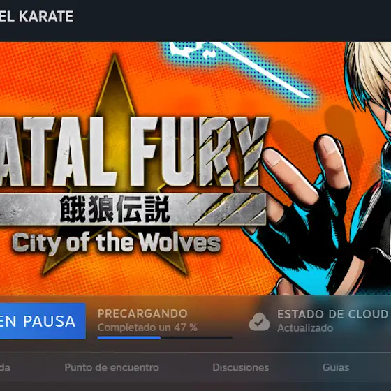Image resolution: width=391 pixels, height=391 pixels.
Task: Click the cloud checkmark status icon
Action: [259, 322]
